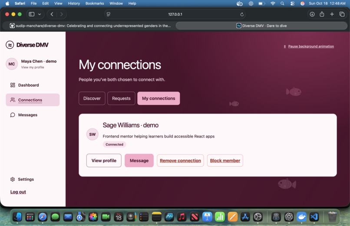The image size is (350, 226).
Task: Click the Safari reload page icon
Action: (242, 14)
